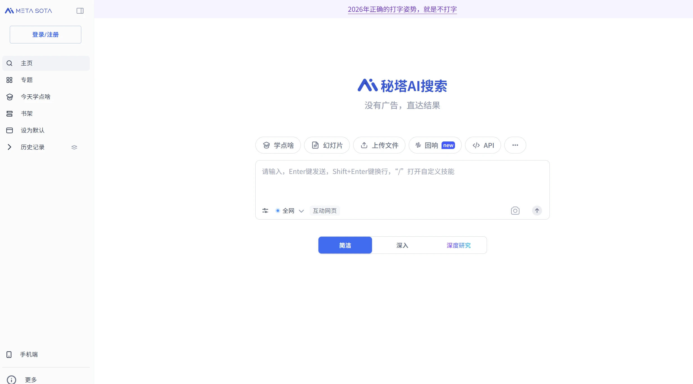The image size is (693, 384).
Task: Click the layers icon next to 历史记录
Action: tap(74, 147)
